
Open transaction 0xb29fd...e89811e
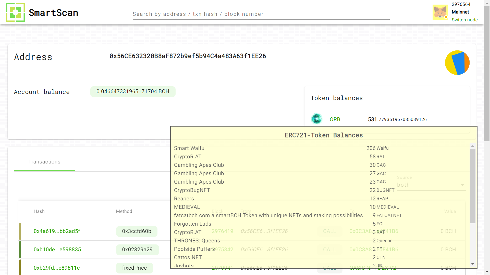(57, 268)
